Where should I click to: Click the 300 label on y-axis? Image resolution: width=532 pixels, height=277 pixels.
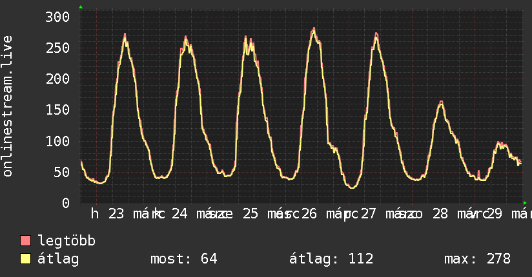coord(57,17)
